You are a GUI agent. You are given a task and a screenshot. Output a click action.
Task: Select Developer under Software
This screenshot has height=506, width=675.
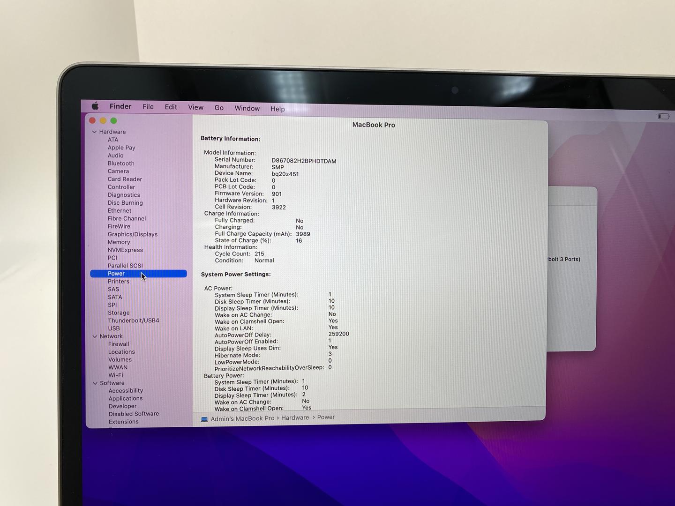(x=122, y=406)
